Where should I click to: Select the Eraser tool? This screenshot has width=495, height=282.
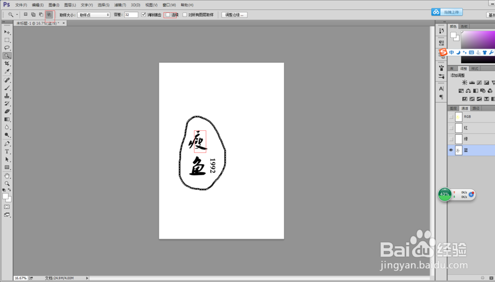[7, 112]
